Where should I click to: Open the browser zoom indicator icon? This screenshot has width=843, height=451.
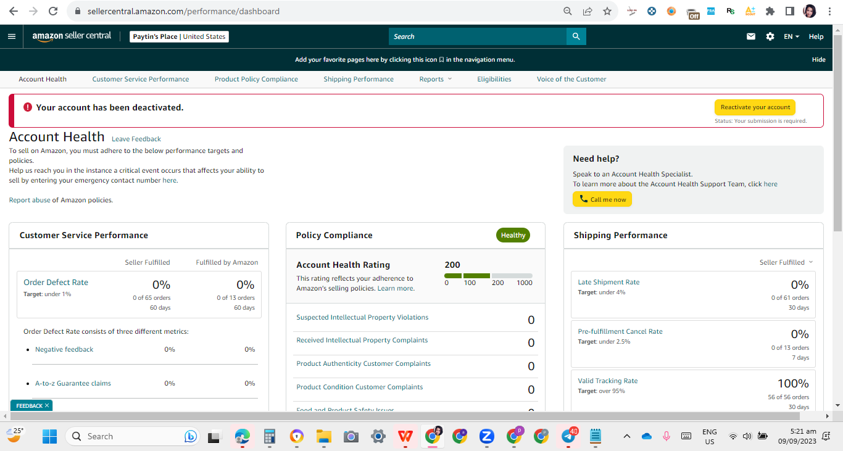coord(568,11)
